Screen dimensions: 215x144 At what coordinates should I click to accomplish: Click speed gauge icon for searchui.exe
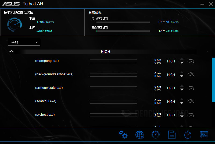click(x=191, y=101)
